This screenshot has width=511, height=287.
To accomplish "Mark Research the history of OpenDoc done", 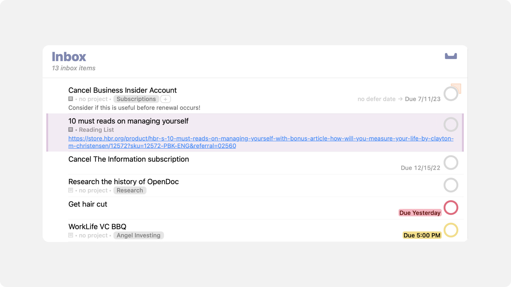I will click(451, 185).
